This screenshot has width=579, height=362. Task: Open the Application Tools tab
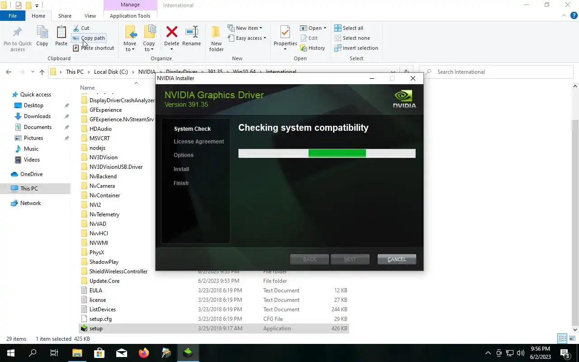[130, 16]
